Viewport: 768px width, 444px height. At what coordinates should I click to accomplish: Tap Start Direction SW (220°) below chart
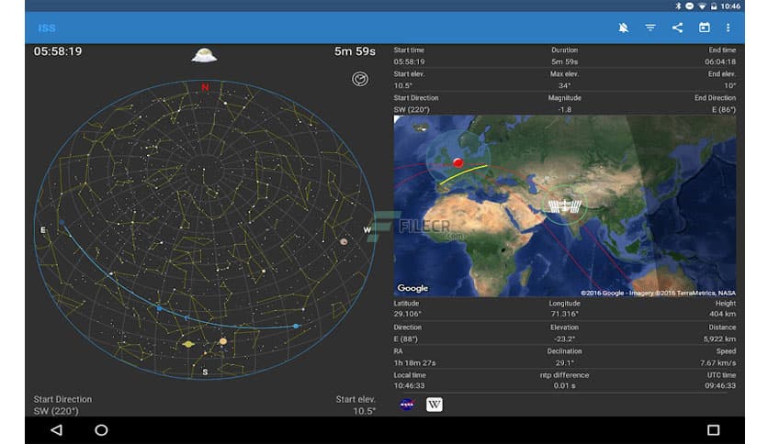(56, 411)
